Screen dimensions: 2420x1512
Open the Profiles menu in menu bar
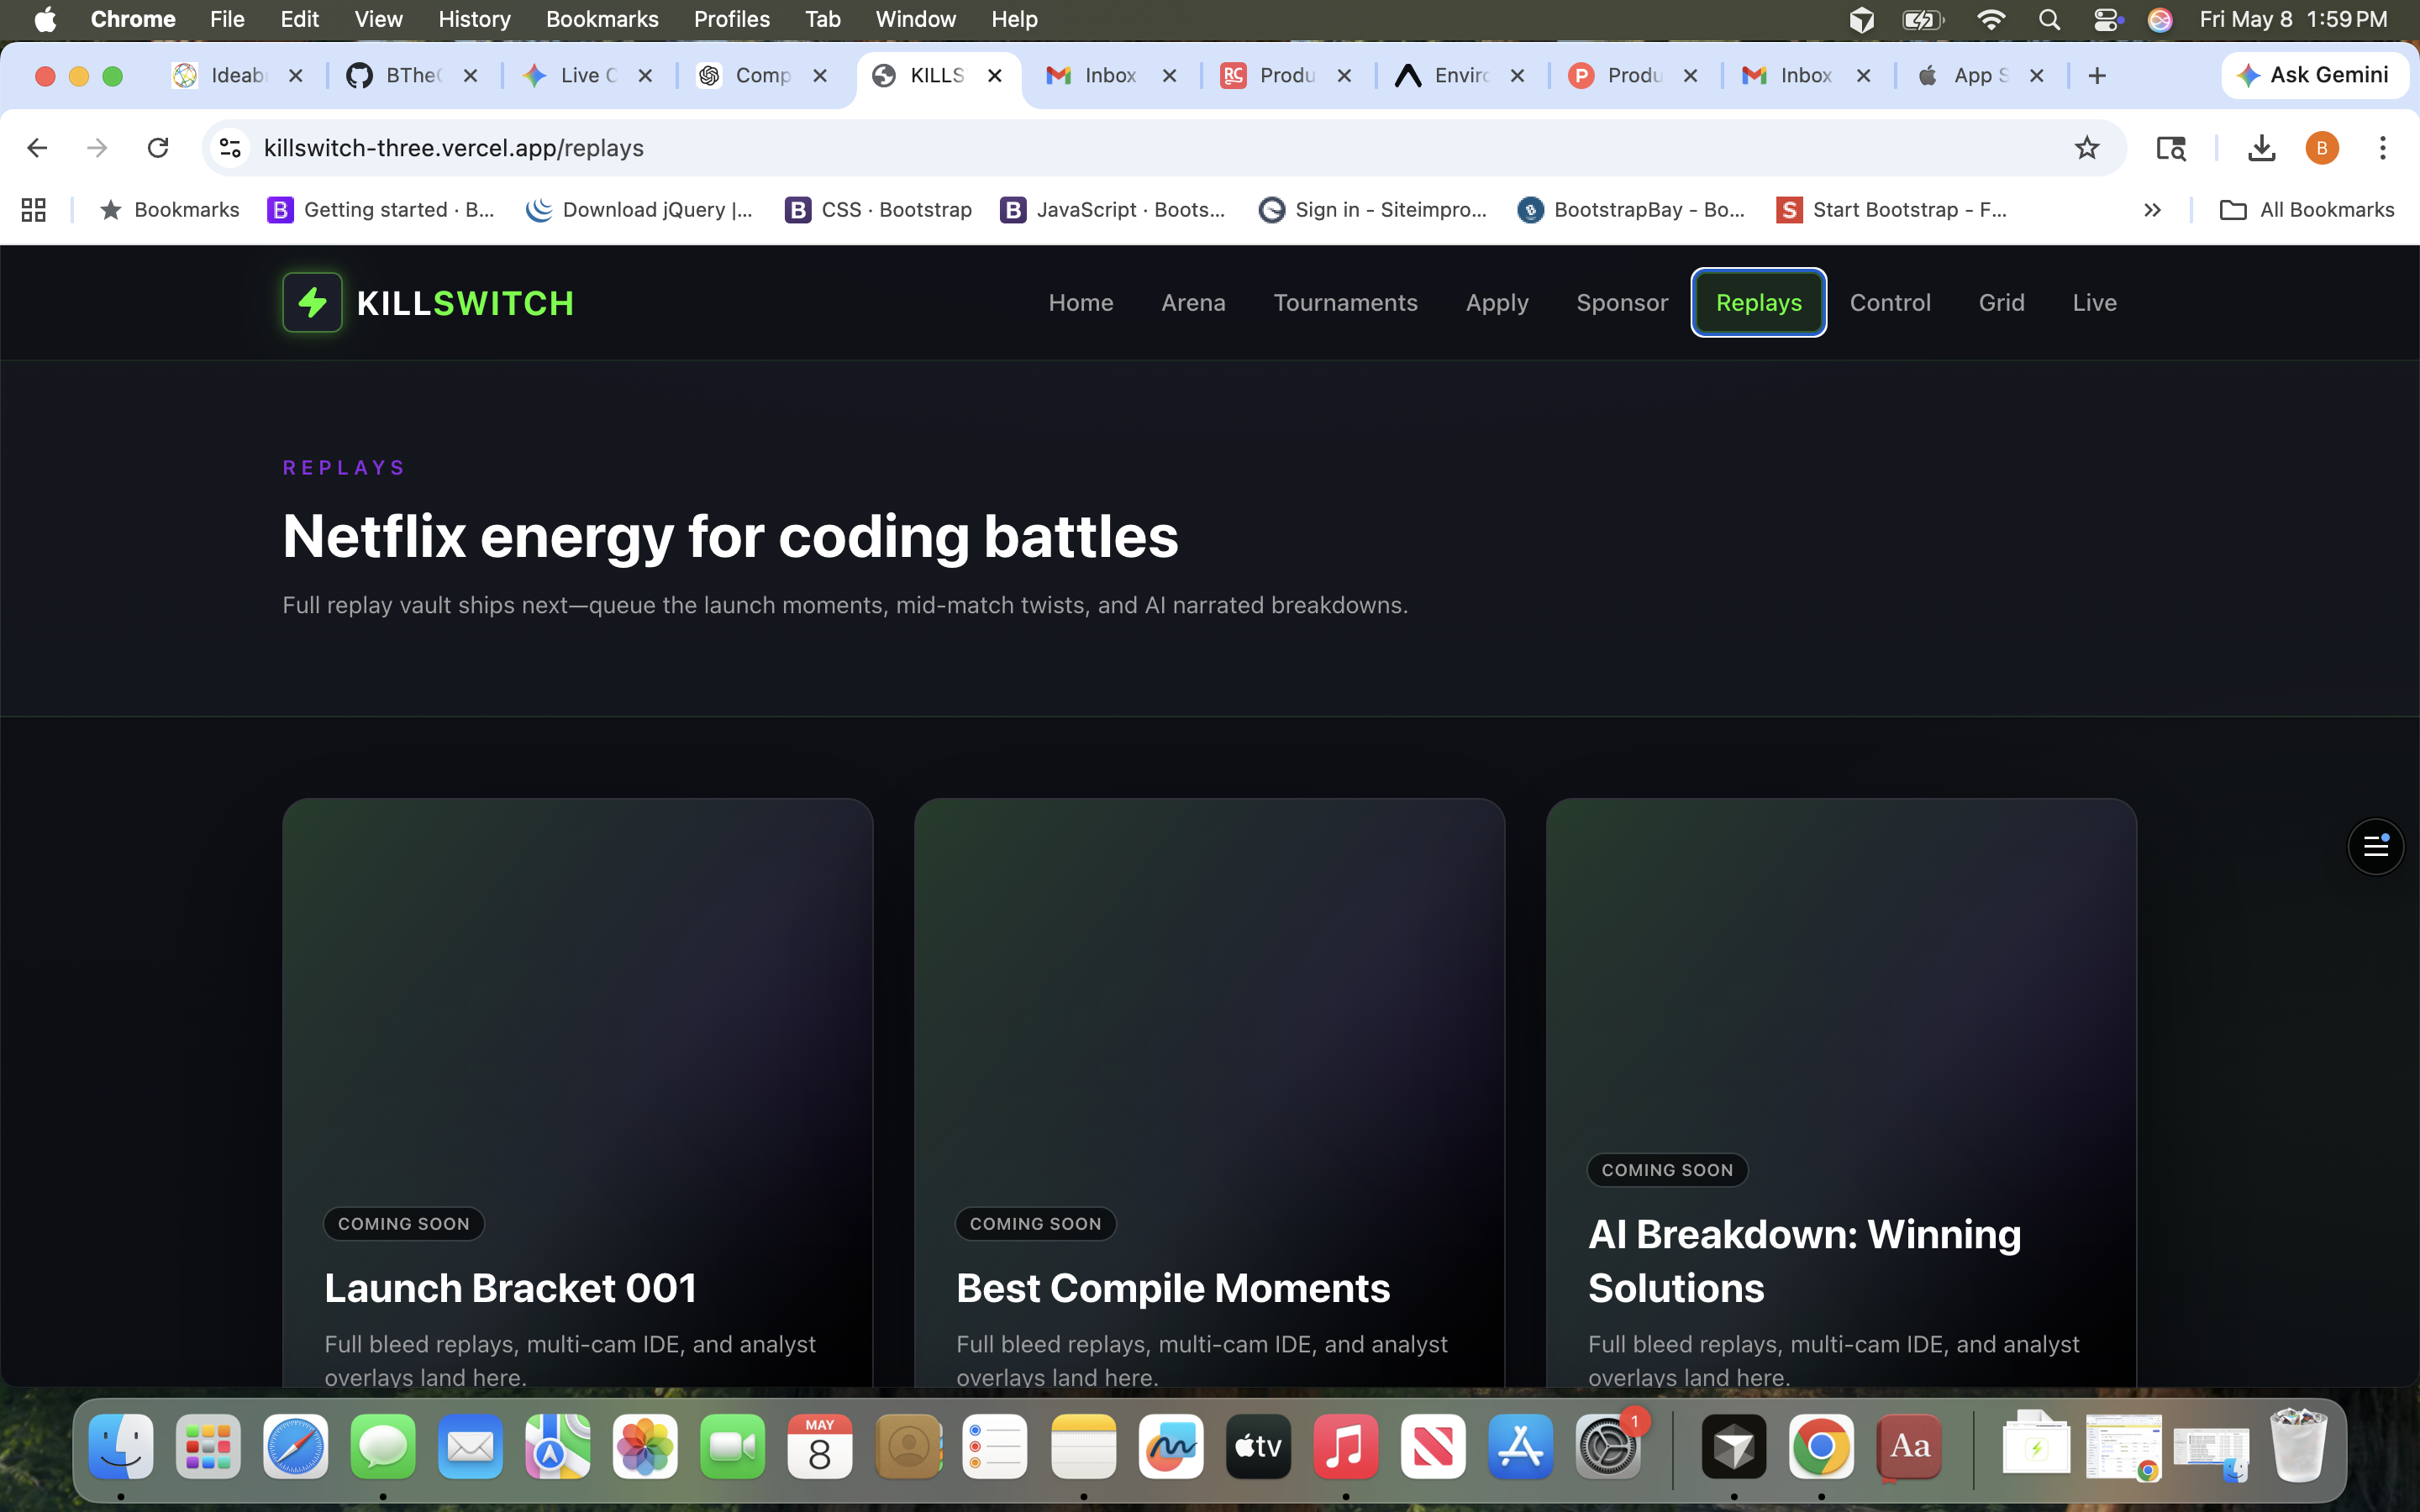click(731, 19)
